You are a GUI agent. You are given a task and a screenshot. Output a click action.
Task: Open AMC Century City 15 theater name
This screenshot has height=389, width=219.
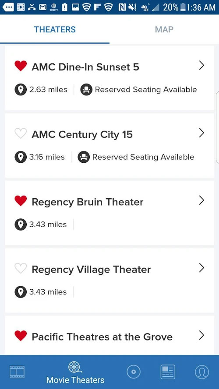pos(82,134)
